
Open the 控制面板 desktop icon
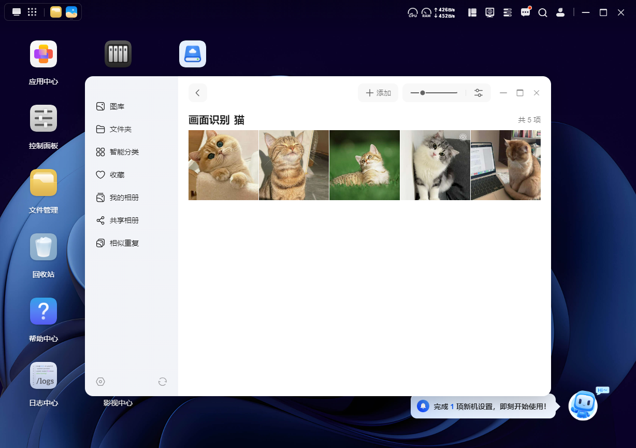[44, 118]
